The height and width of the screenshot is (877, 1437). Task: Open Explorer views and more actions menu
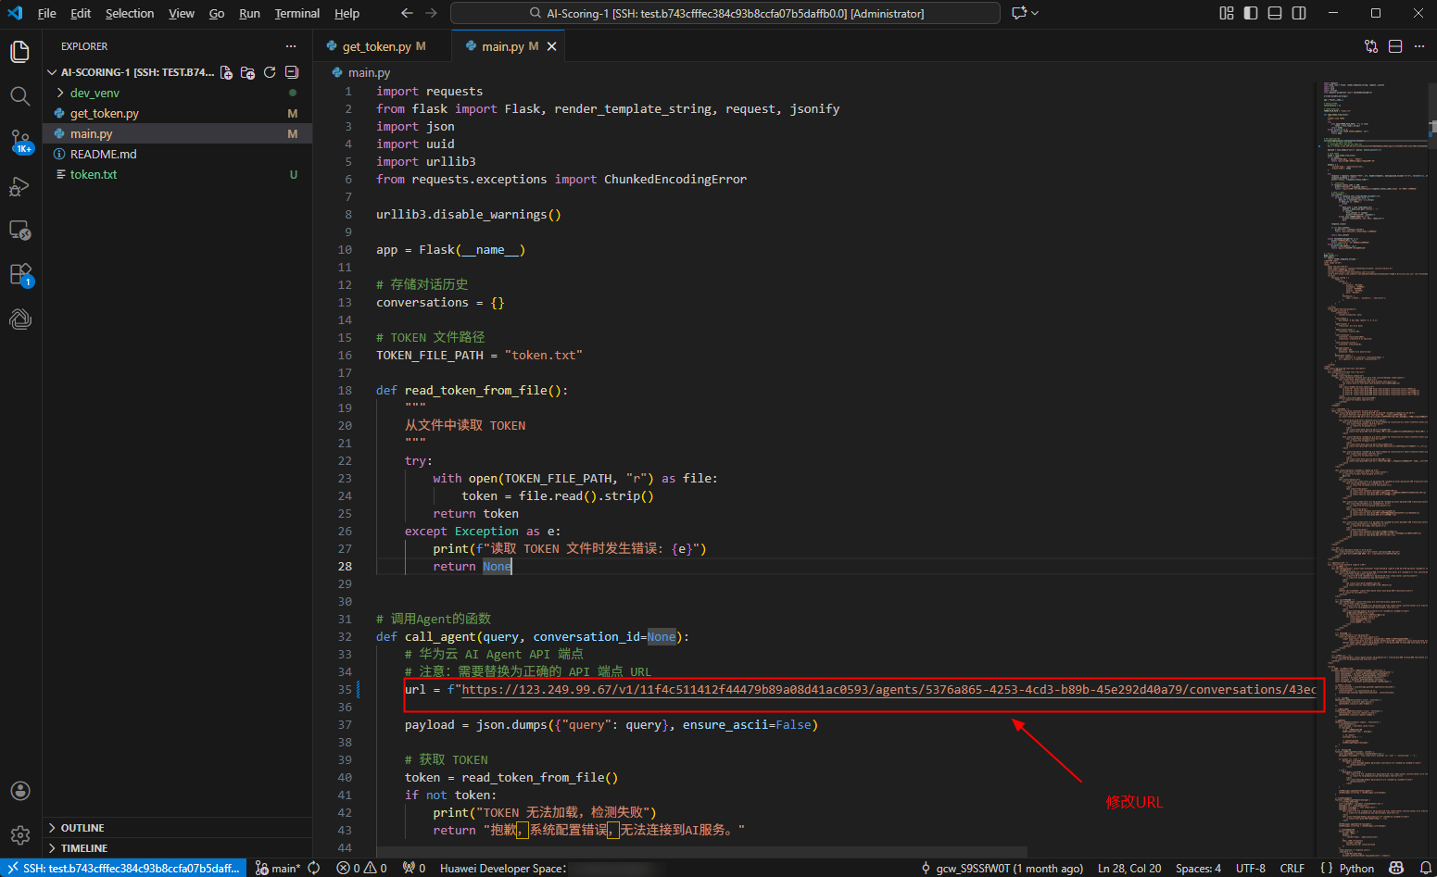291,46
